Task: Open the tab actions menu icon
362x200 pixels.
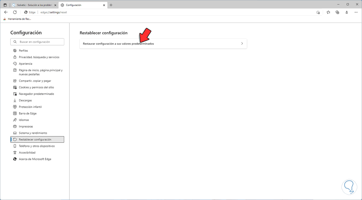Action: pyautogui.click(x=5, y=5)
